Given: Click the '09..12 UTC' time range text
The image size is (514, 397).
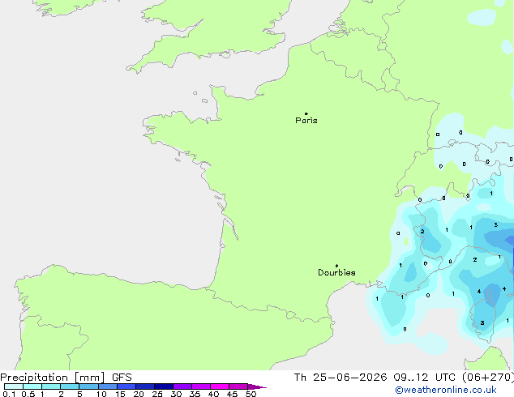Looking at the screenshot, I should [x=425, y=378].
